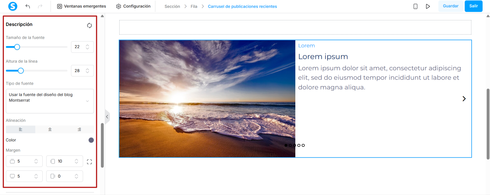Click the top margin icon
This screenshot has width=490, height=195.
tap(12, 161)
